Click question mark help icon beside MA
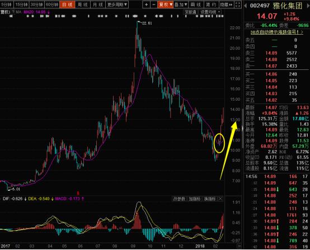This screenshot has width=310, height=250. coord(13,12)
